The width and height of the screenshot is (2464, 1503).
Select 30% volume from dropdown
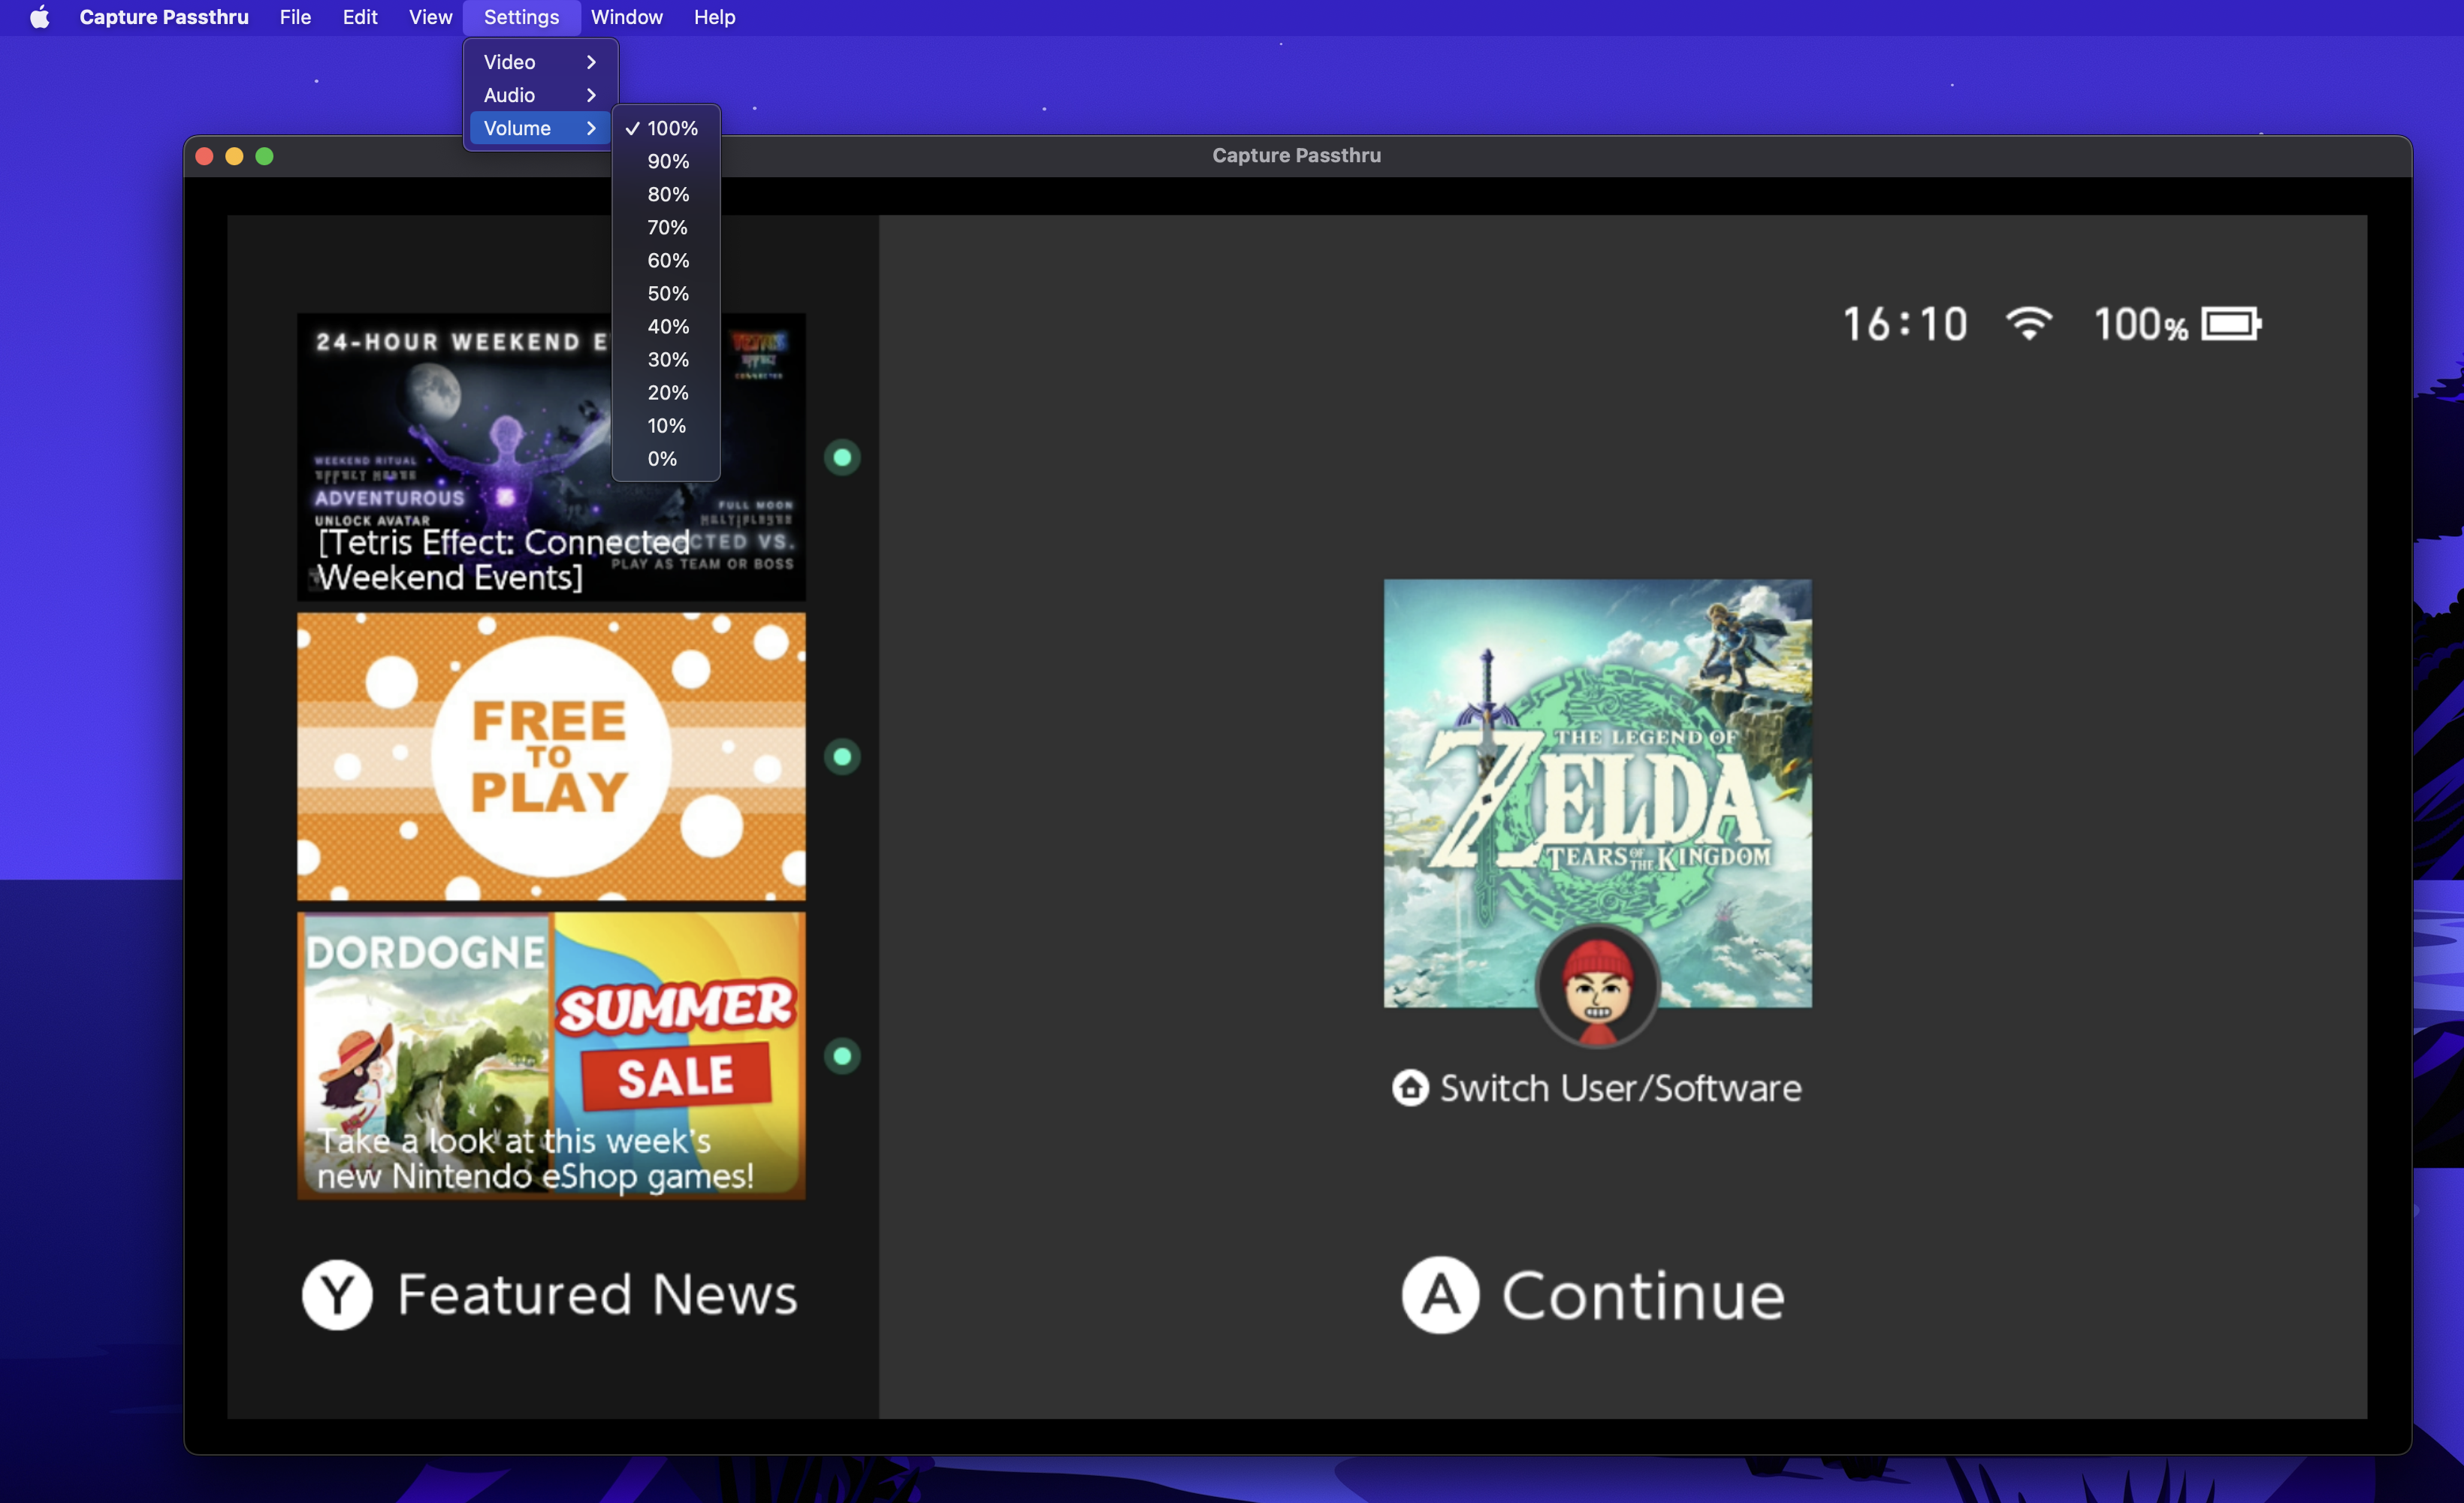pyautogui.click(x=666, y=359)
